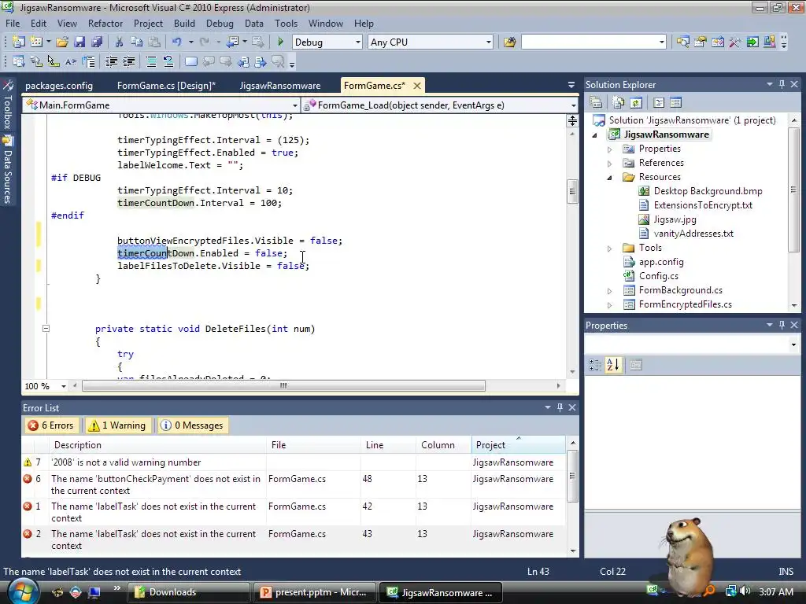This screenshot has width=806, height=604.
Task: Click the Navigate Backward icon
Action: point(233,42)
